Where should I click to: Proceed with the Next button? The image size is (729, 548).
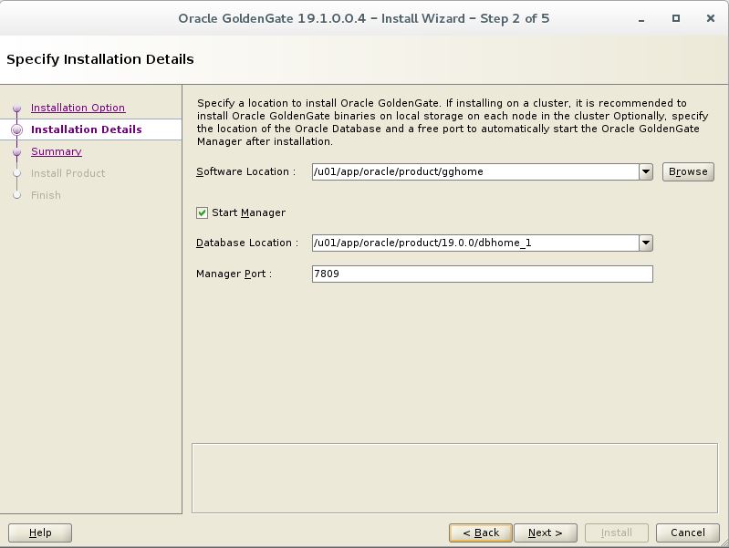click(545, 532)
